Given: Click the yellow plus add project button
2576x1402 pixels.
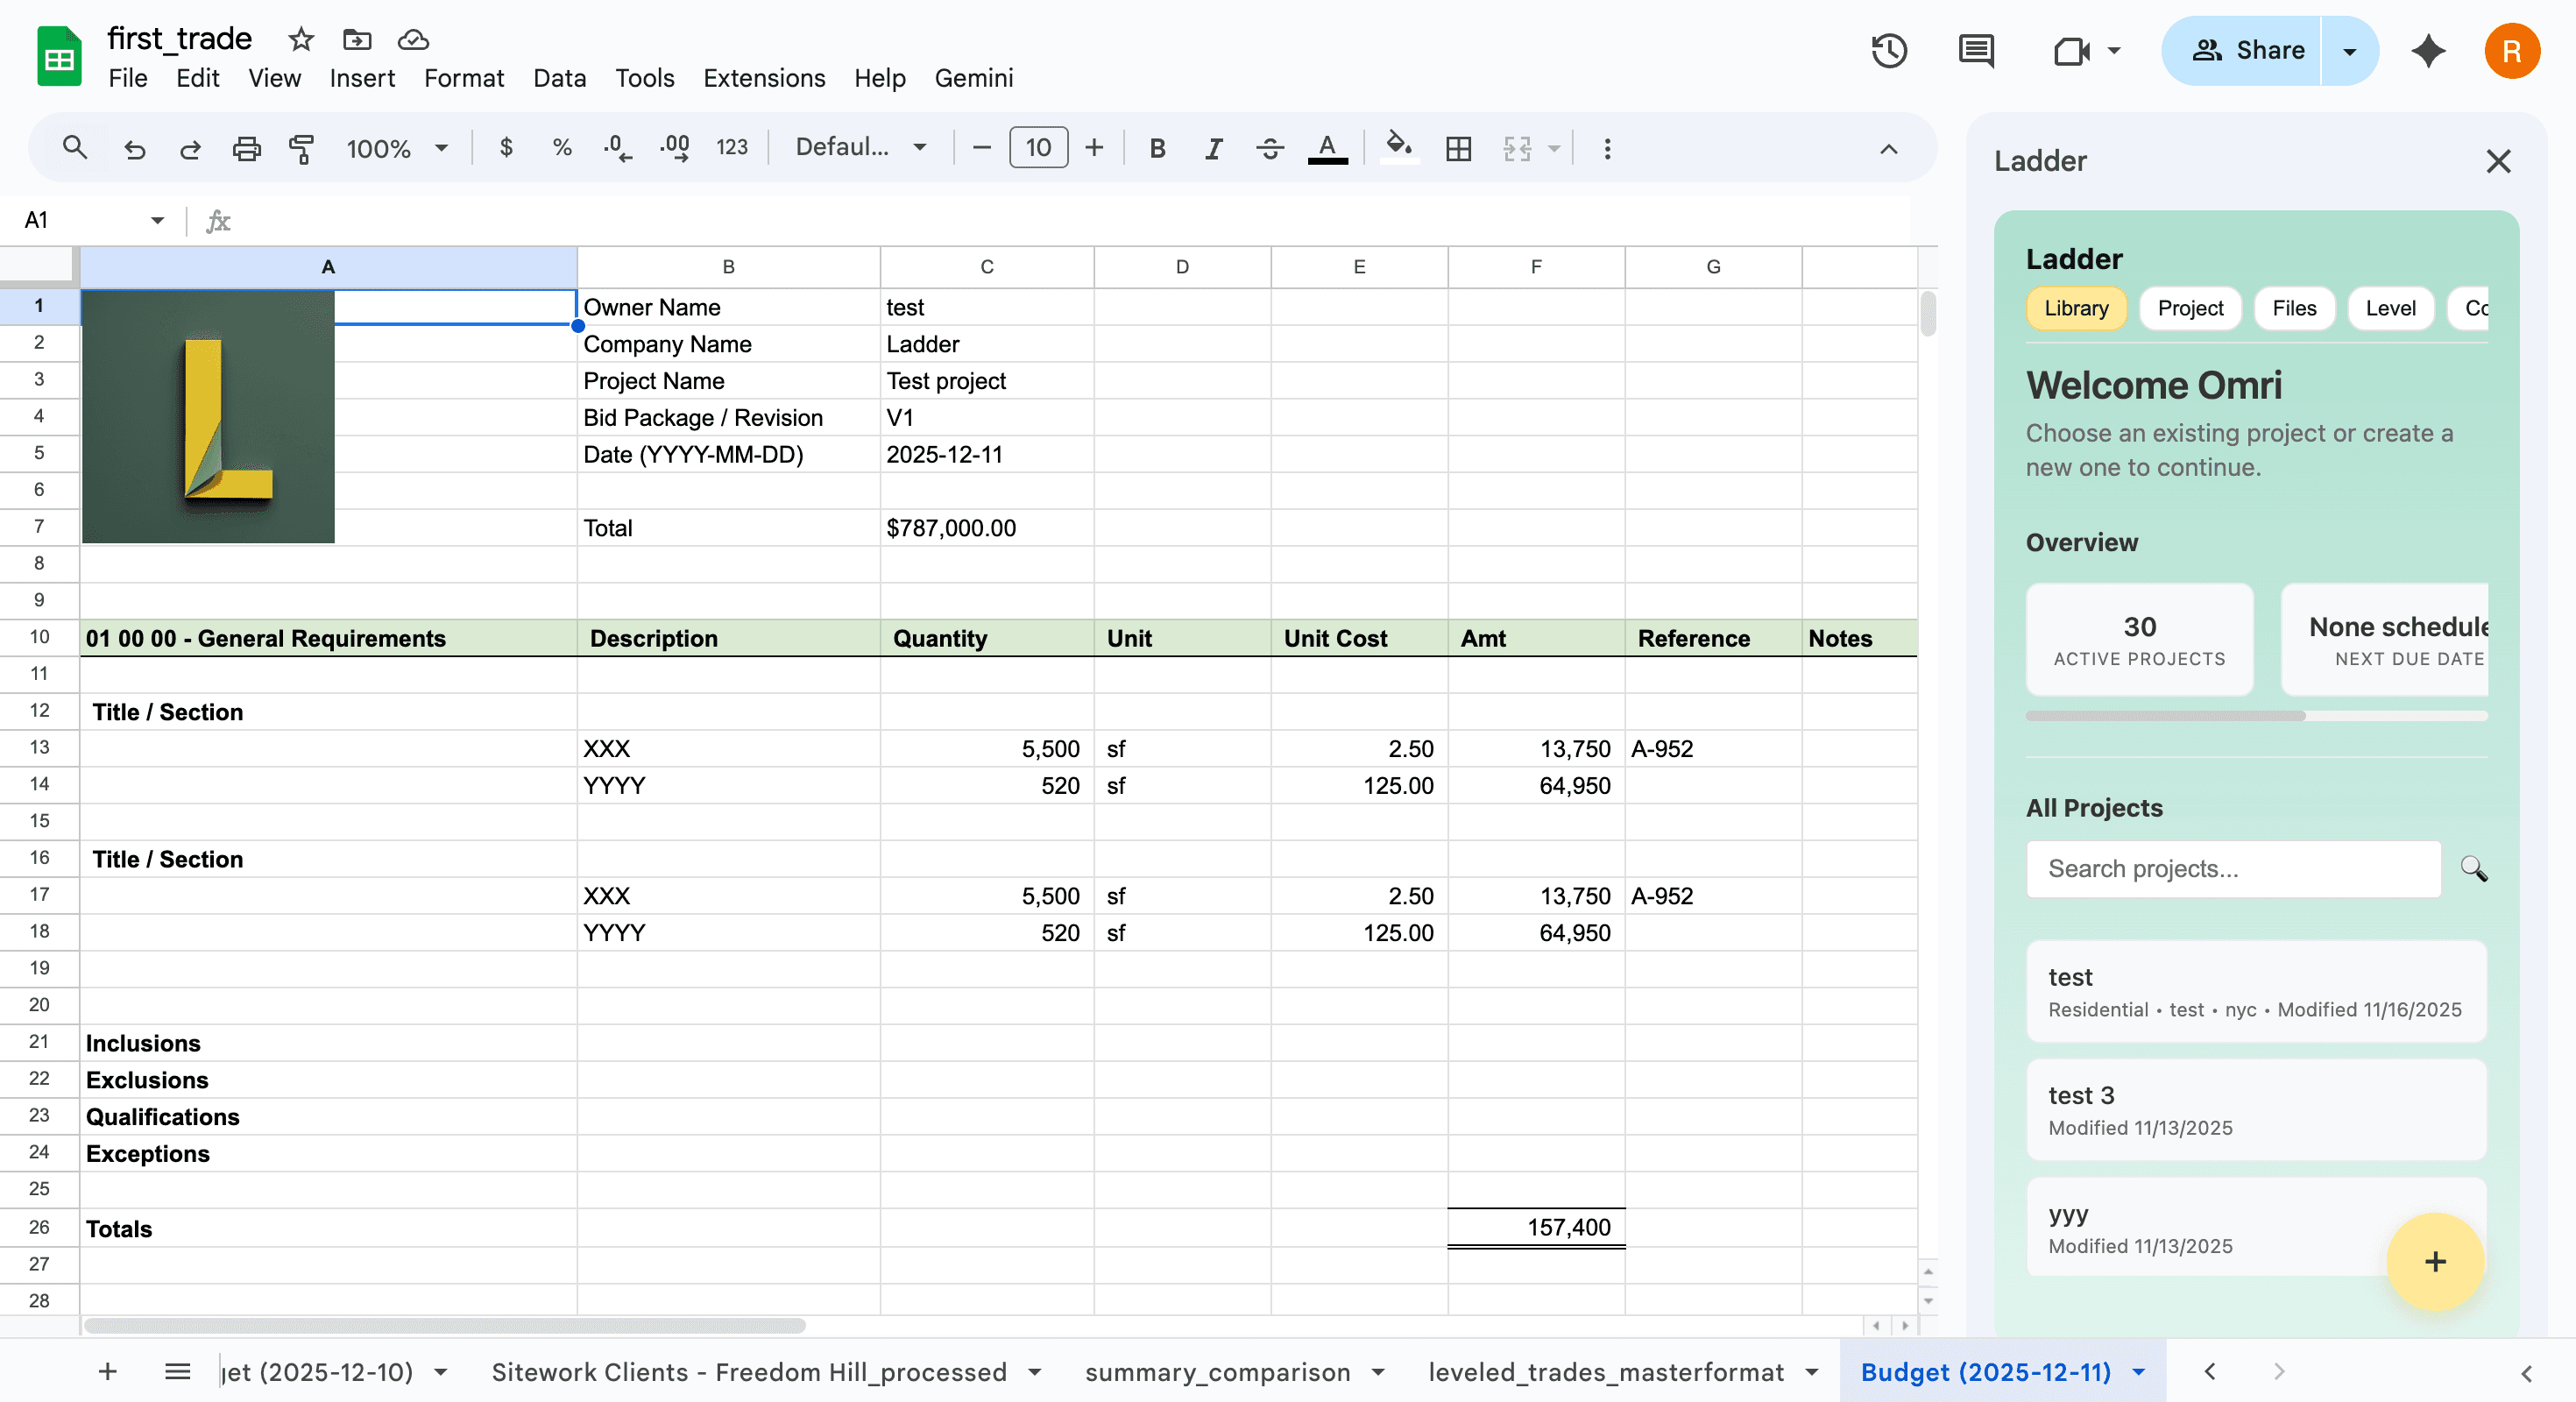Looking at the screenshot, I should 2434,1261.
